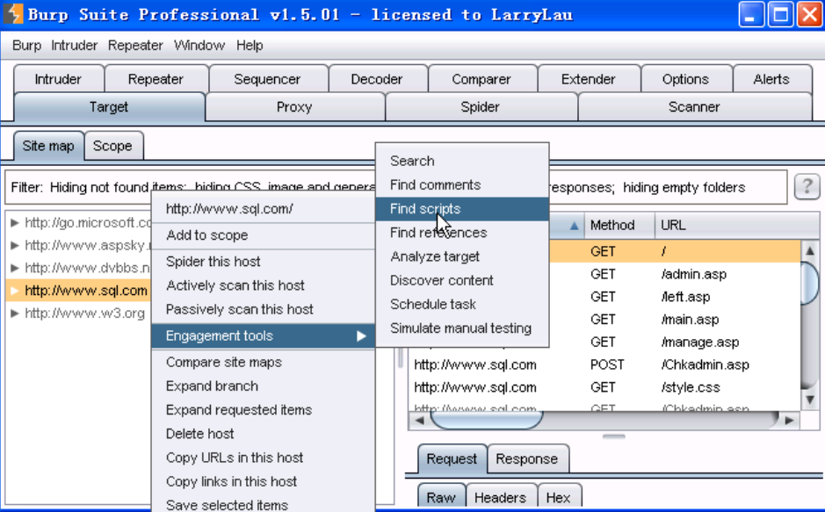
Task: Switch to the Response tab
Action: click(526, 459)
